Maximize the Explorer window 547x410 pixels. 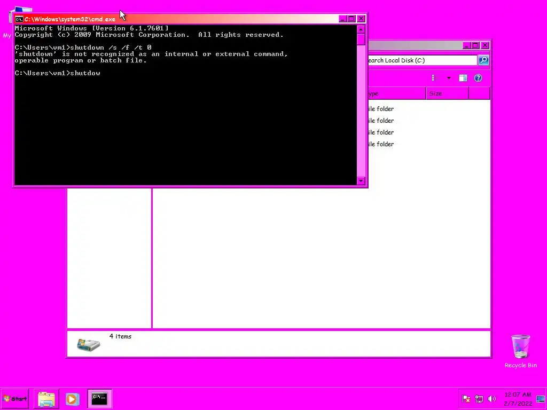[475, 46]
